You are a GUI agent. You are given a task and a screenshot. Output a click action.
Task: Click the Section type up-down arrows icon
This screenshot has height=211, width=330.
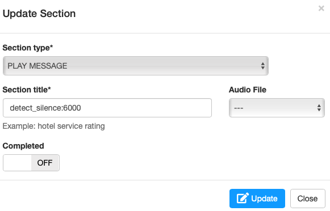pyautogui.click(x=262, y=66)
